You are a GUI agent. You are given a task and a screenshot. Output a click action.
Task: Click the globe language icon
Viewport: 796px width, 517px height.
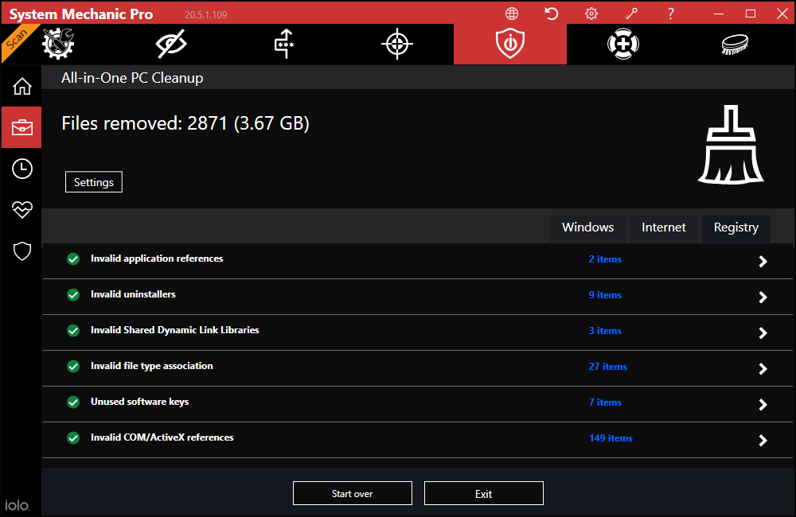pos(512,14)
